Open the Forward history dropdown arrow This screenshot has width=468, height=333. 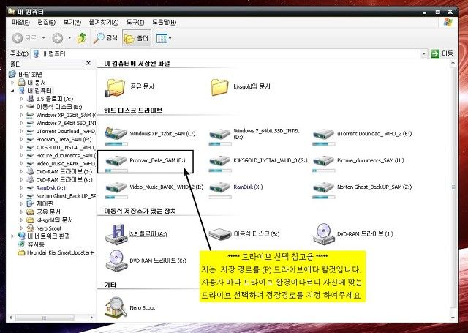[69, 38]
